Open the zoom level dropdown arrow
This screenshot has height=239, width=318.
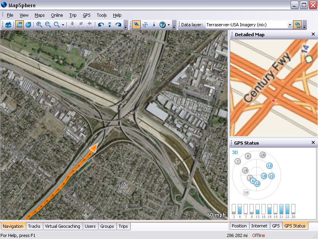pos(63,25)
